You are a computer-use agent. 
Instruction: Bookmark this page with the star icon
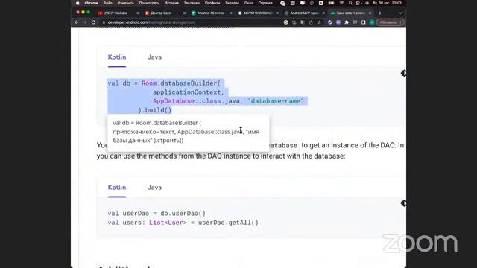320,22
